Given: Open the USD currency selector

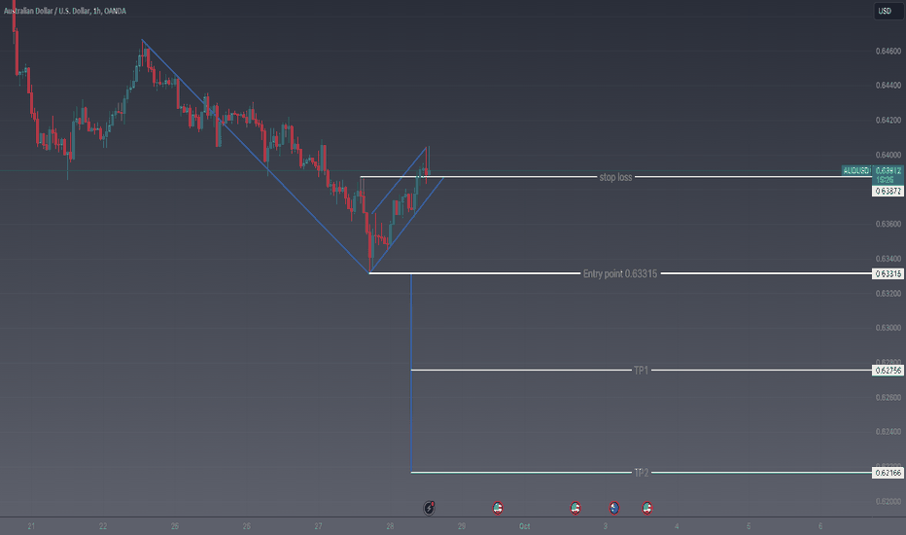Looking at the screenshot, I should click(889, 11).
